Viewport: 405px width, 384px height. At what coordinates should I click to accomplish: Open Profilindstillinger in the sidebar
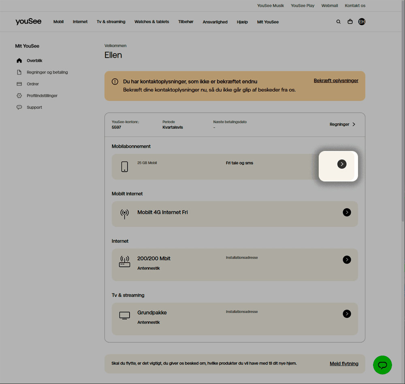pos(42,96)
